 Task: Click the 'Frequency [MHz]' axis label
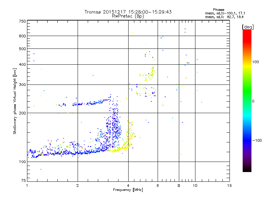(x=128, y=190)
